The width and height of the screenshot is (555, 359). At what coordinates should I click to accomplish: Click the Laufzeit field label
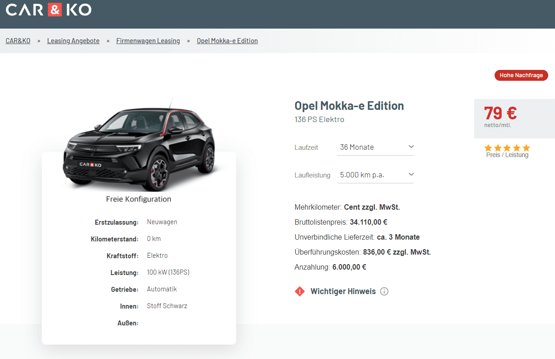coord(307,148)
